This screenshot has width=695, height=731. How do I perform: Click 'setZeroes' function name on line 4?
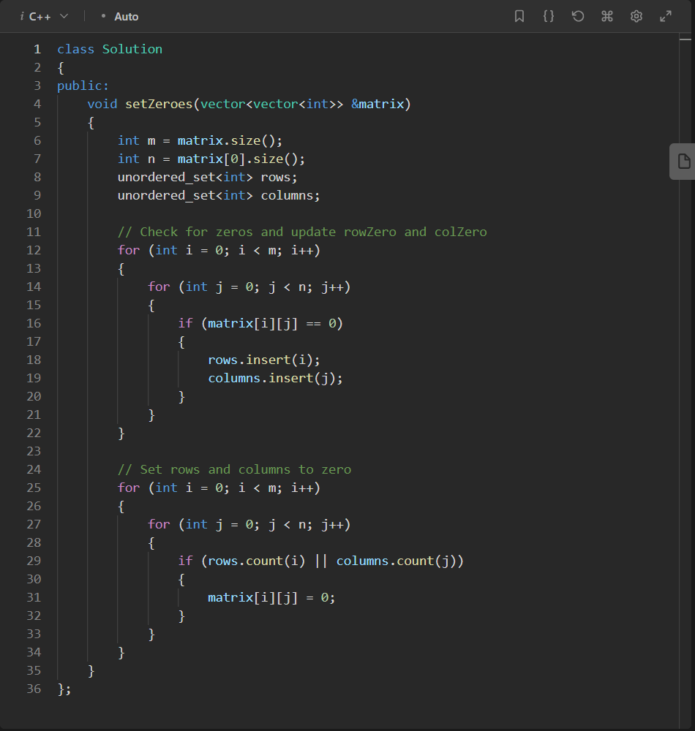159,104
